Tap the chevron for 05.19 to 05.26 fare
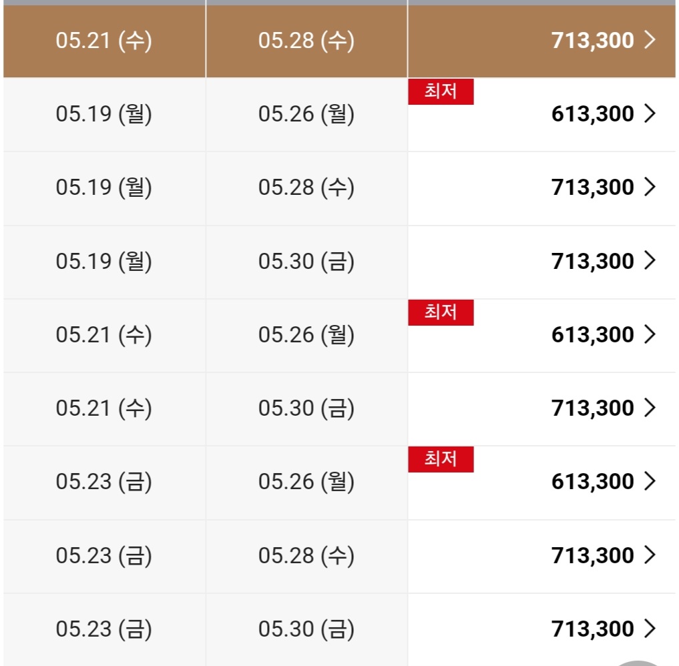This screenshot has width=679, height=666. tap(650, 114)
